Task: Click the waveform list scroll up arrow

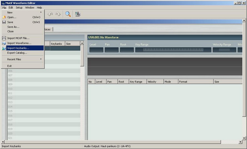Action: tap(82, 43)
